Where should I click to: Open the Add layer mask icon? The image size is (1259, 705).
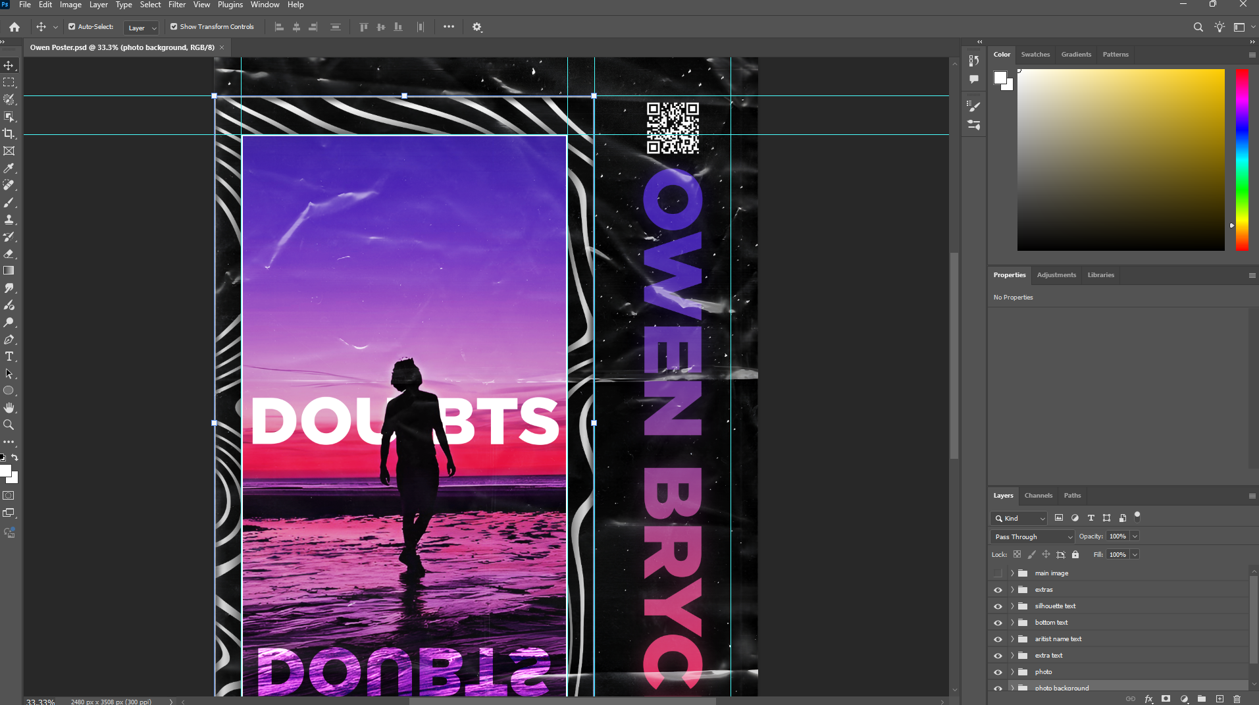[x=1166, y=699]
